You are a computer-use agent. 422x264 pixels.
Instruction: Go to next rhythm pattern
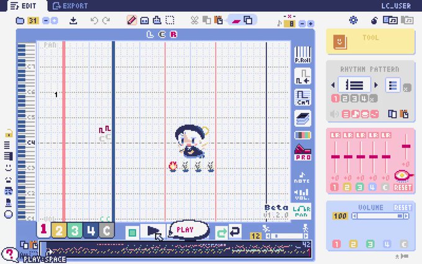pos(376,85)
